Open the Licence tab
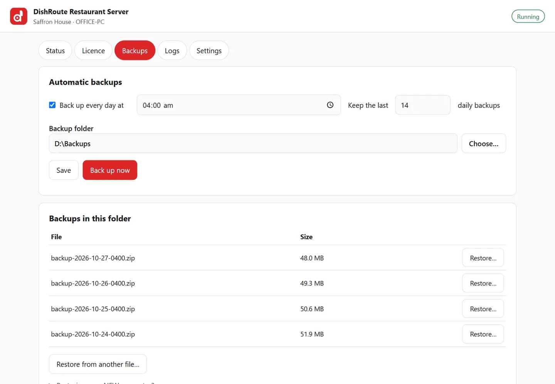Viewport: 555px width, 384px height. pos(93,51)
